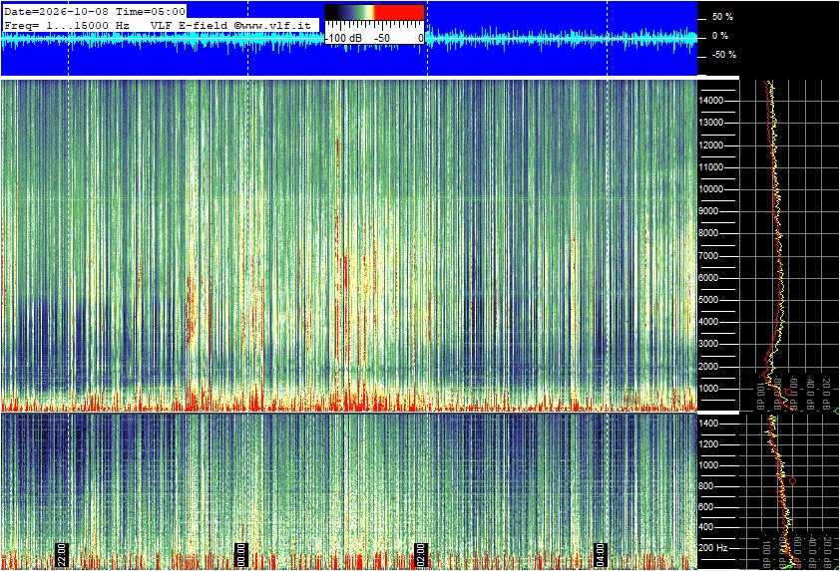Screen dimensions: 840x571
Task: Click the 600 low-frequency axis label
Action: pyautogui.click(x=706, y=507)
